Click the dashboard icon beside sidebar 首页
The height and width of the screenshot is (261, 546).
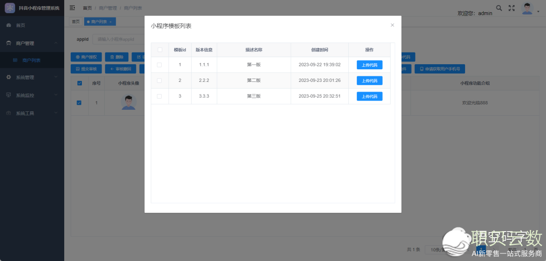click(x=9, y=25)
